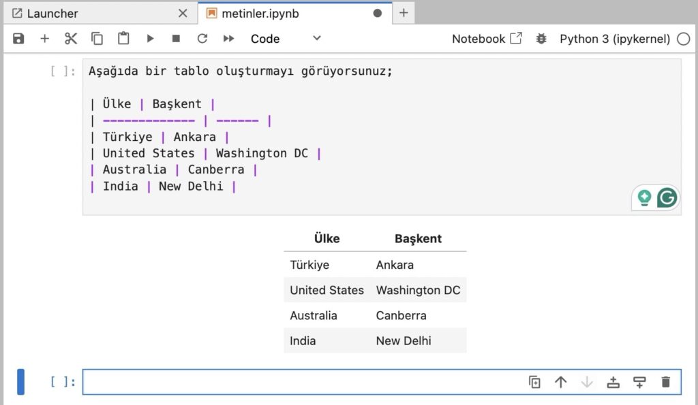Click the blue collapse bar of active cell
The height and width of the screenshot is (405, 698).
click(21, 382)
